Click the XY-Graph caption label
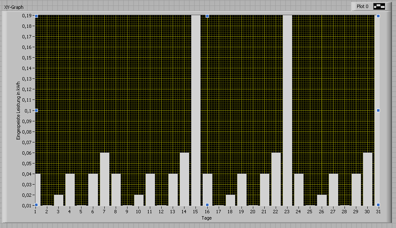This screenshot has height=228, width=396. point(14,7)
